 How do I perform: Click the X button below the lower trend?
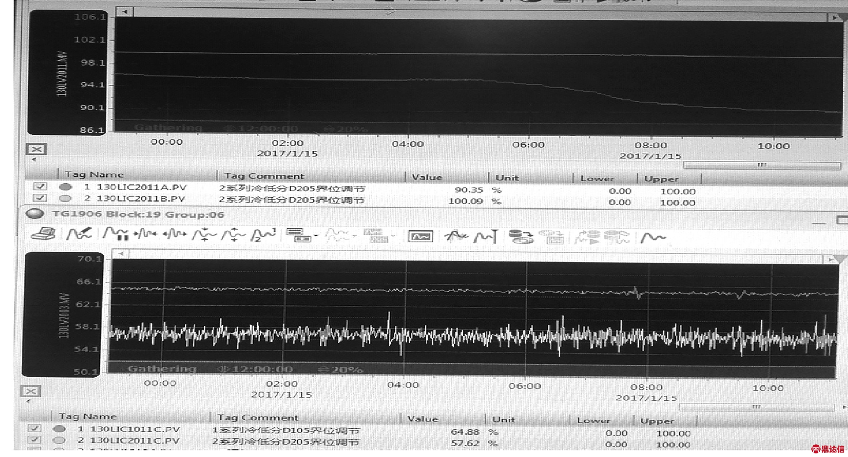[31, 391]
